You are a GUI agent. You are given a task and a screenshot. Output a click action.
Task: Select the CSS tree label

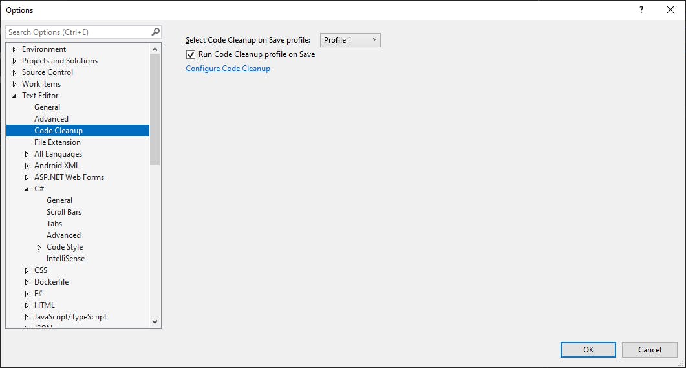(x=41, y=270)
